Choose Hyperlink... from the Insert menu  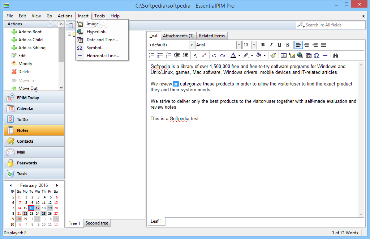(x=102, y=32)
